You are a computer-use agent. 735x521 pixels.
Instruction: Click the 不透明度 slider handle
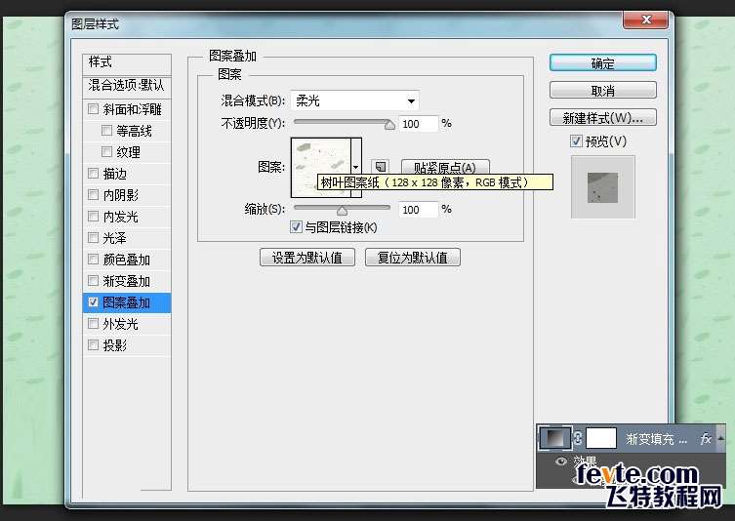tap(389, 124)
